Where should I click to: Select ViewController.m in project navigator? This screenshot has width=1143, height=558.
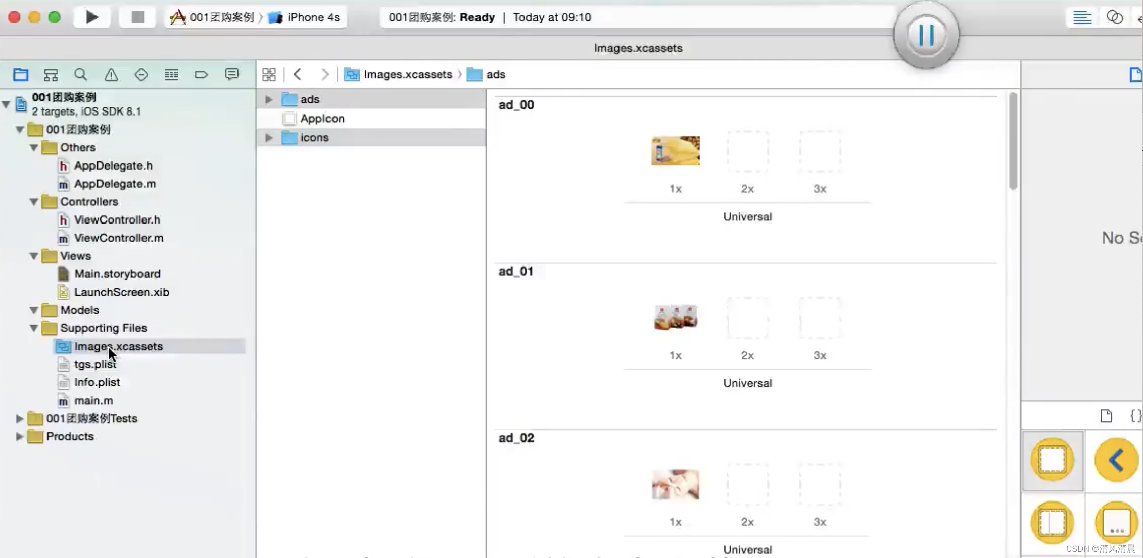click(x=118, y=238)
